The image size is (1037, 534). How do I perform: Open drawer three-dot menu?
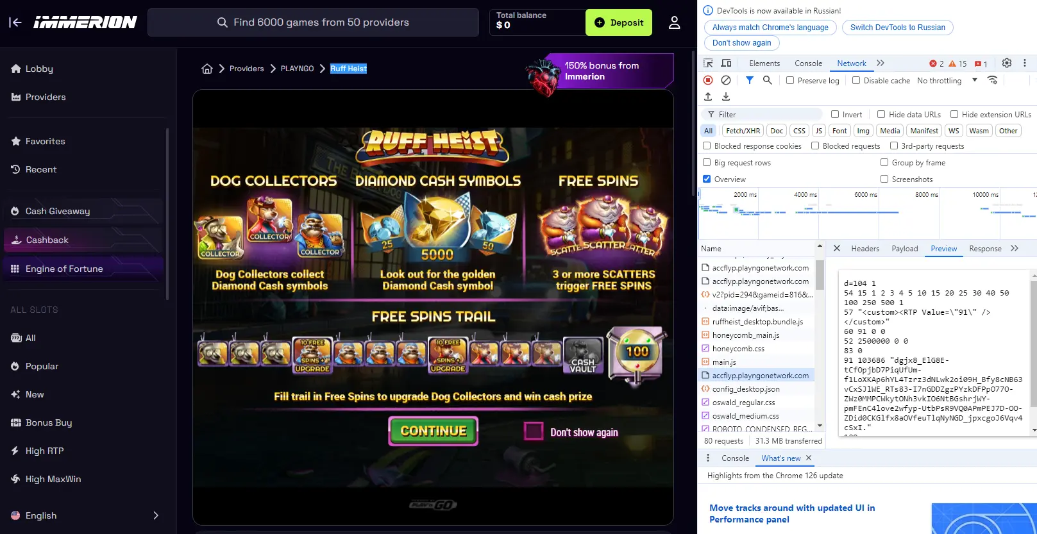pos(708,458)
